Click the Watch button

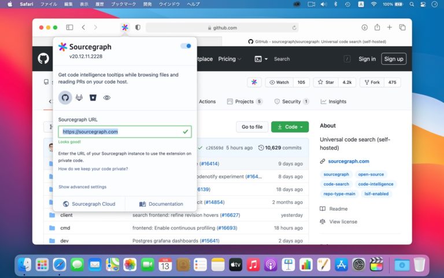coord(279,82)
